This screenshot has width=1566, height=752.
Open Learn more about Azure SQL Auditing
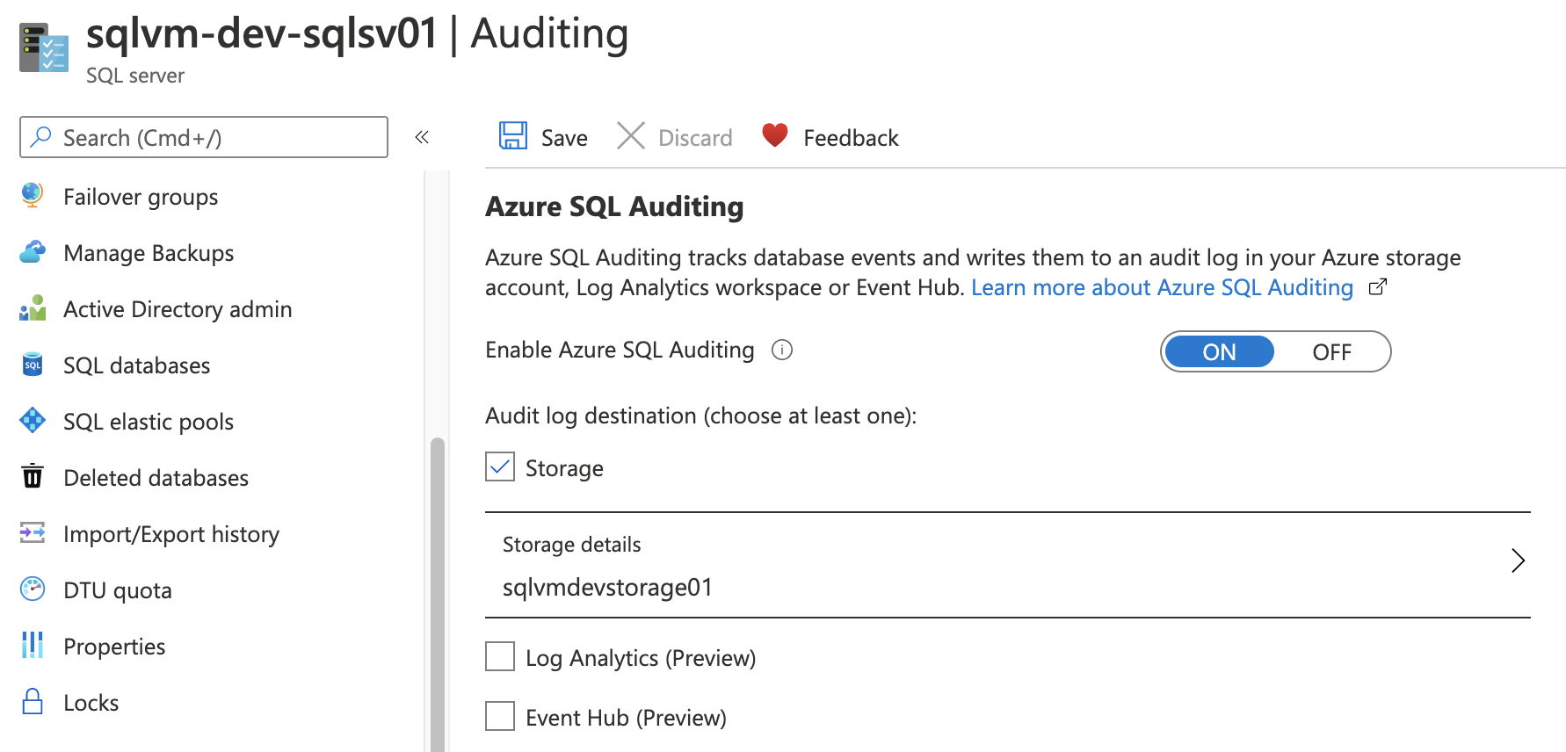[1162, 288]
